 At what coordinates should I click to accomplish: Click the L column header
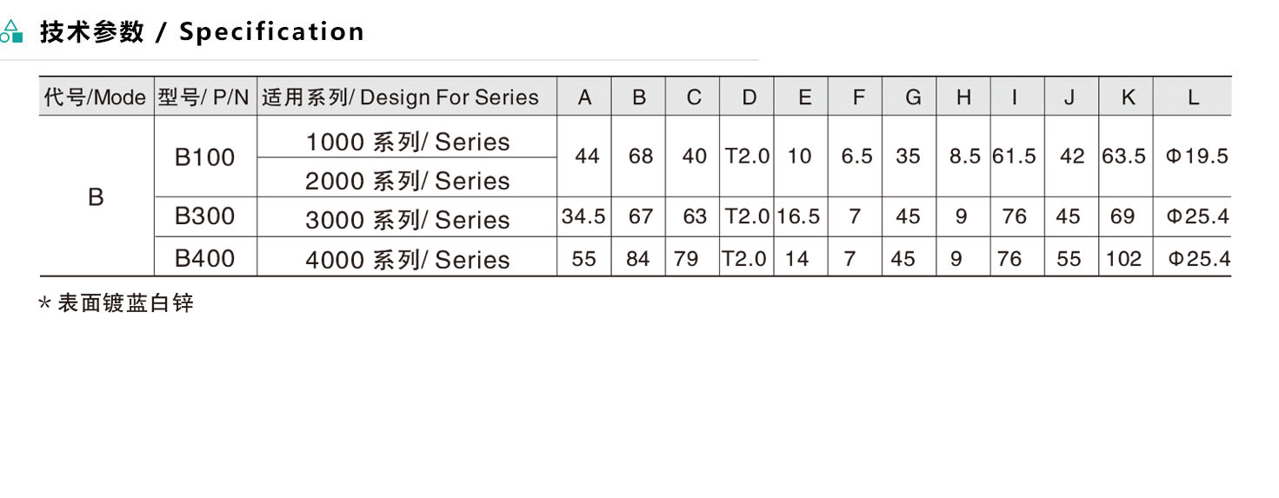(1193, 97)
